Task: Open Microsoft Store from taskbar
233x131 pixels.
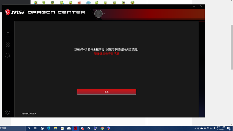Action: [62, 128]
